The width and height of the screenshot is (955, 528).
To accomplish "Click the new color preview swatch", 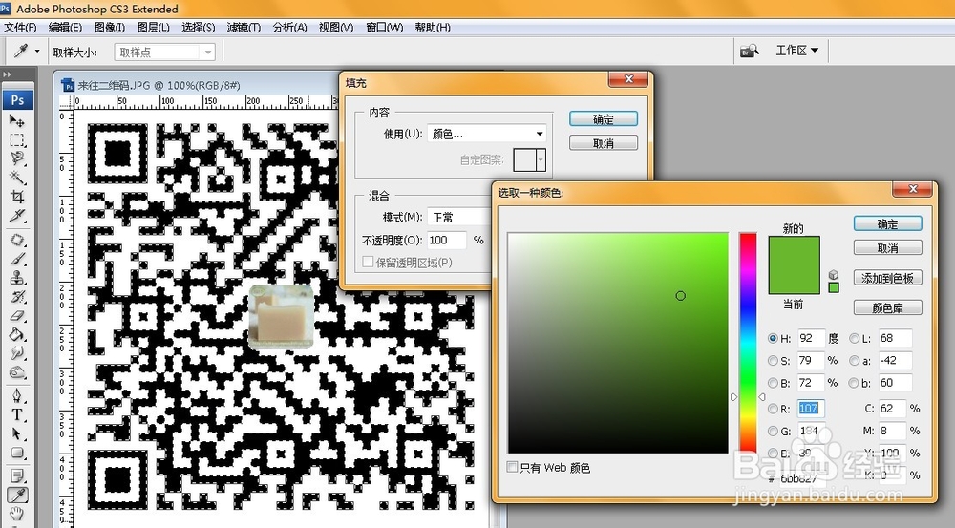I will coord(795,251).
